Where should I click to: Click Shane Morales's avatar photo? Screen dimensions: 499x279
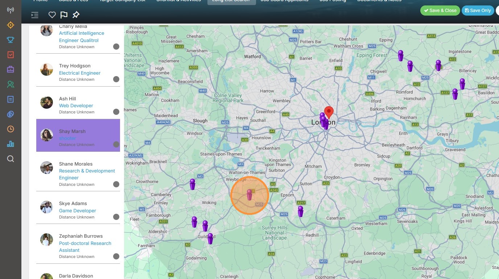pyautogui.click(x=47, y=167)
